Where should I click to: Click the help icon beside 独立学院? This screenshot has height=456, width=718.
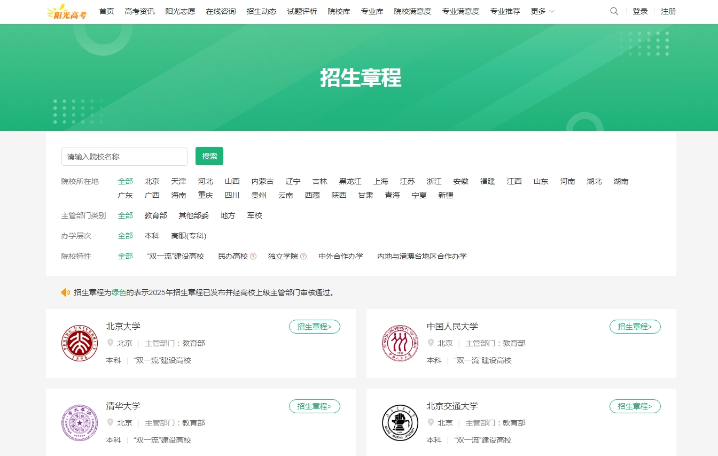point(303,257)
